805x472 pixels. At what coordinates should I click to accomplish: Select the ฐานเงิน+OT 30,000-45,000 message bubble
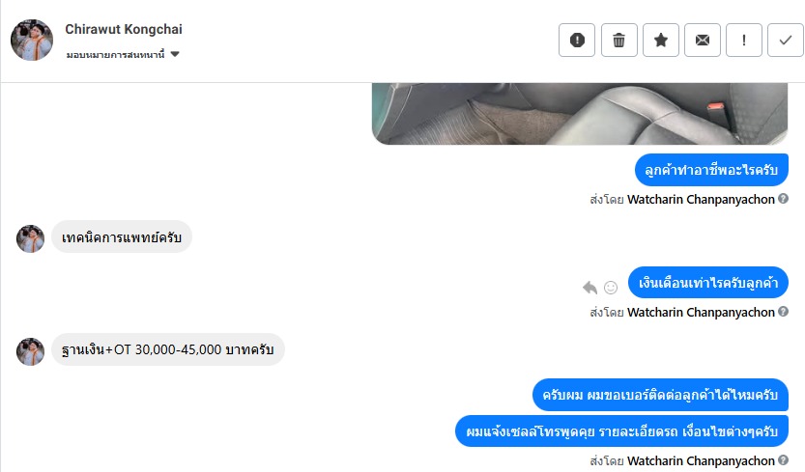click(168, 349)
